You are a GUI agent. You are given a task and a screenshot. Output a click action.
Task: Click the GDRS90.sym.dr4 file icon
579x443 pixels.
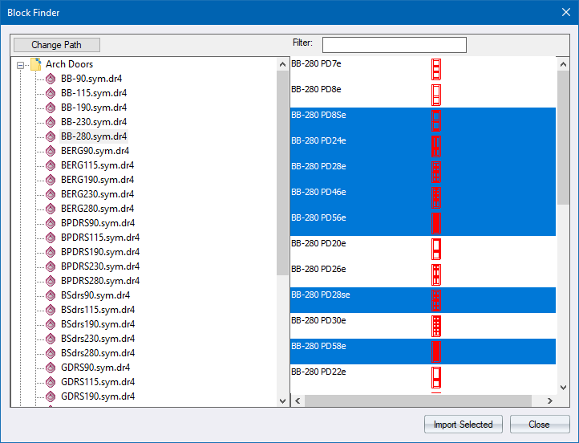[x=51, y=368]
